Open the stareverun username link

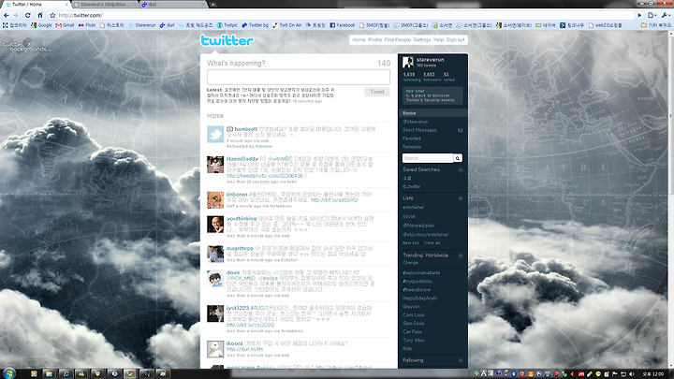(430, 60)
